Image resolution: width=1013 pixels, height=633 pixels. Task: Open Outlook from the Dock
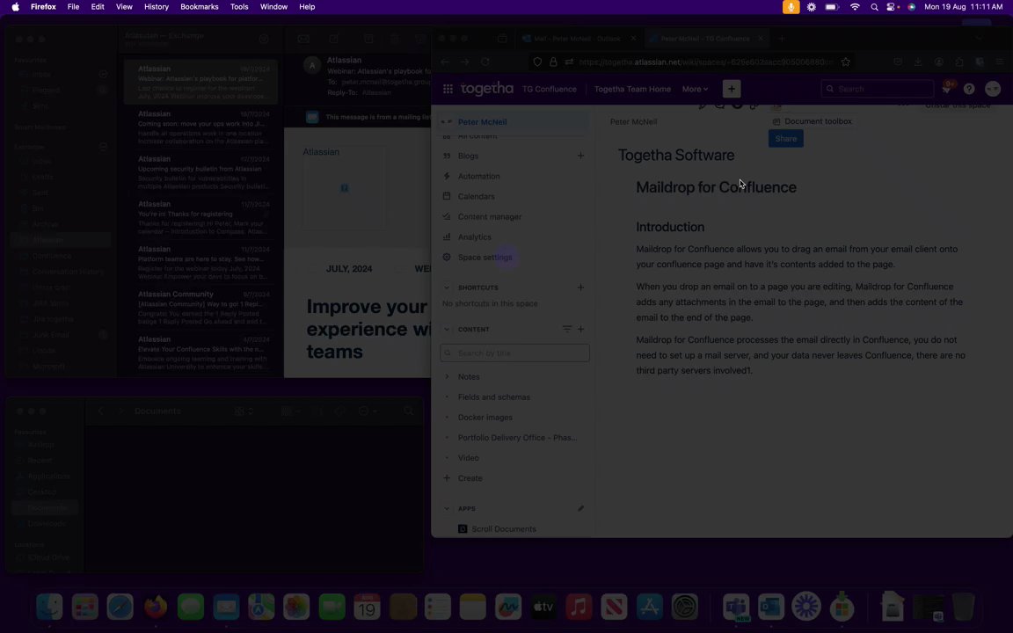pos(770,608)
